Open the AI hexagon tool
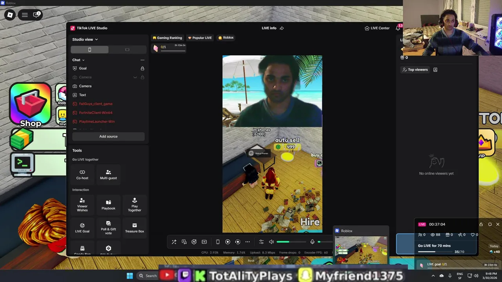The width and height of the screenshot is (502, 282). (194, 242)
